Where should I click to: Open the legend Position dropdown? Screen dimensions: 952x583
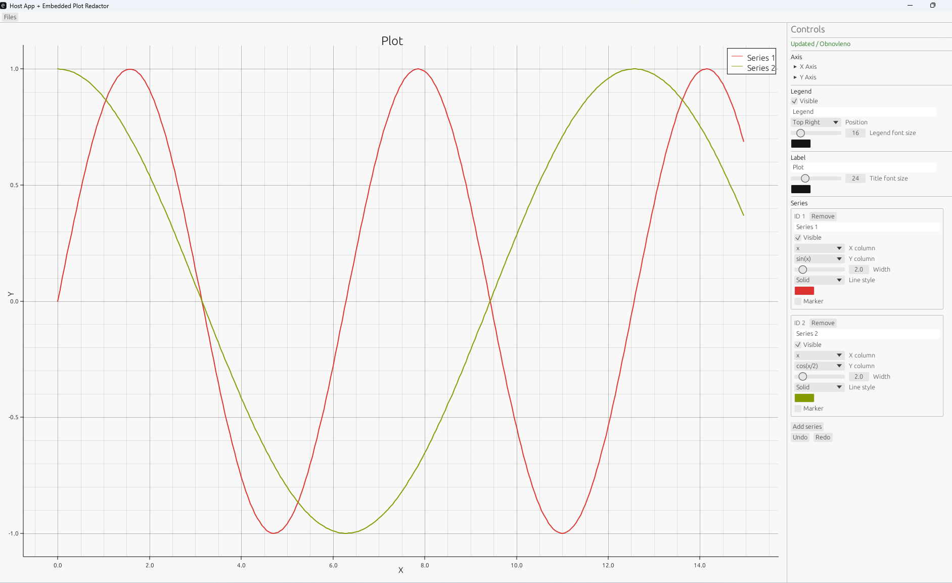tap(815, 122)
